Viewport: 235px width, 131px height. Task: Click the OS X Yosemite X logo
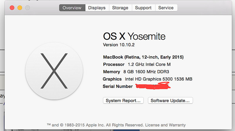click(53, 71)
